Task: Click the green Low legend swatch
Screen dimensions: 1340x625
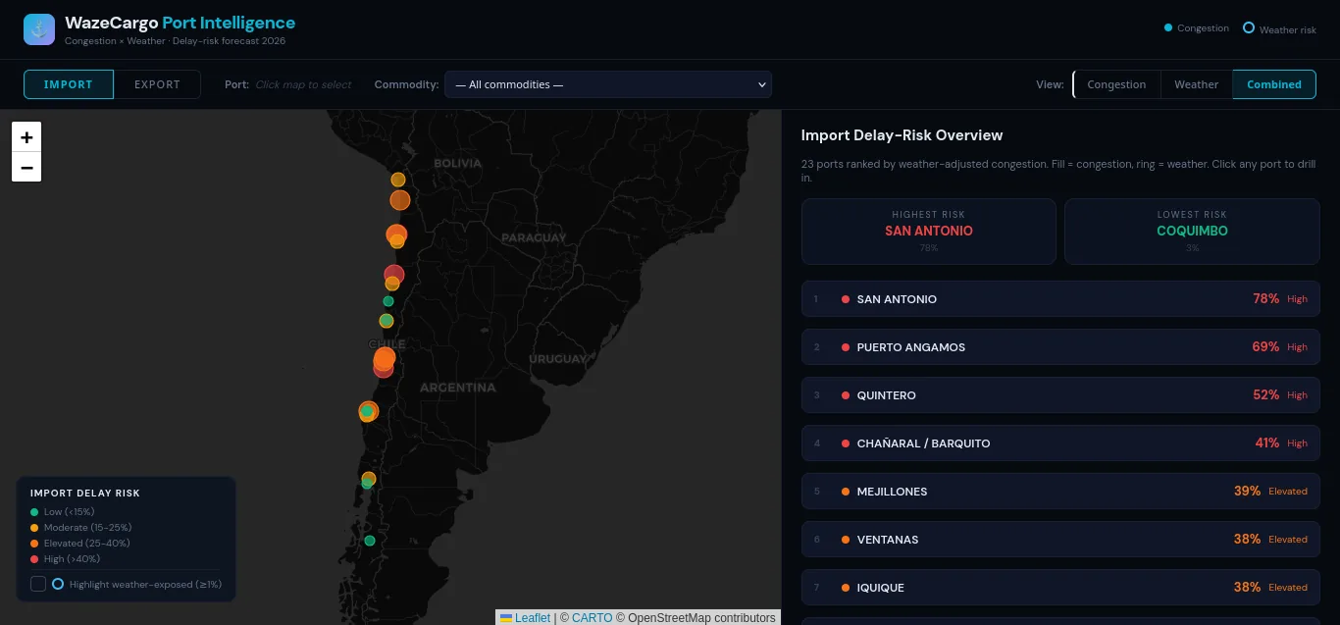Action: (34, 512)
